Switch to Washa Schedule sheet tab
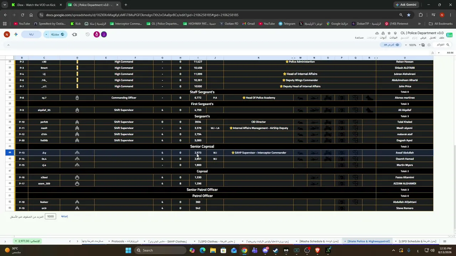 [319, 241]
